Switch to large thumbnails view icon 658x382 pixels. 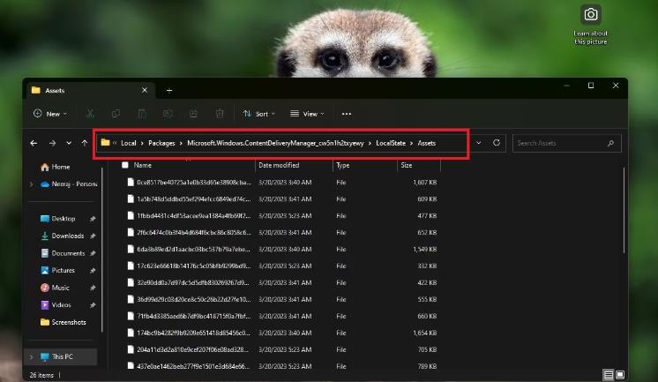coord(620,374)
